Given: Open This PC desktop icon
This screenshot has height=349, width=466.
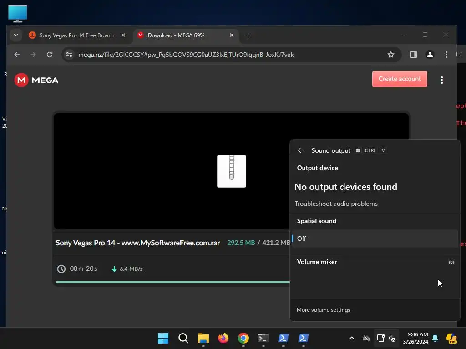Looking at the screenshot, I should coord(18,14).
